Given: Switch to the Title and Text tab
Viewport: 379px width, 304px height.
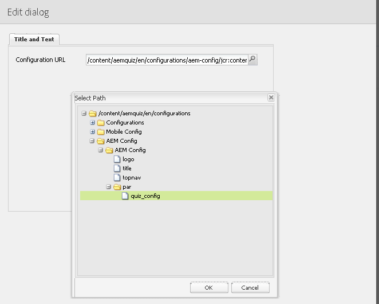Looking at the screenshot, I should tap(34, 39).
